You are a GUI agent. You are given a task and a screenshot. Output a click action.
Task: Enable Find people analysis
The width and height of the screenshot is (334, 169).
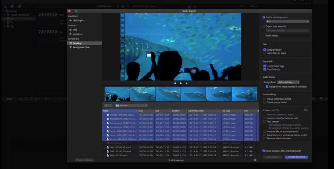click(265, 121)
